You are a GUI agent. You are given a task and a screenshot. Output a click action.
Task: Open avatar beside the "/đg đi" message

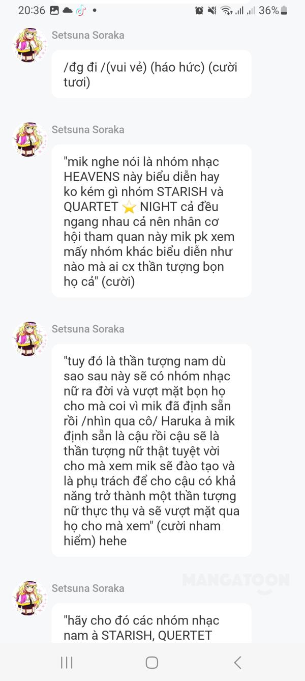(x=29, y=45)
